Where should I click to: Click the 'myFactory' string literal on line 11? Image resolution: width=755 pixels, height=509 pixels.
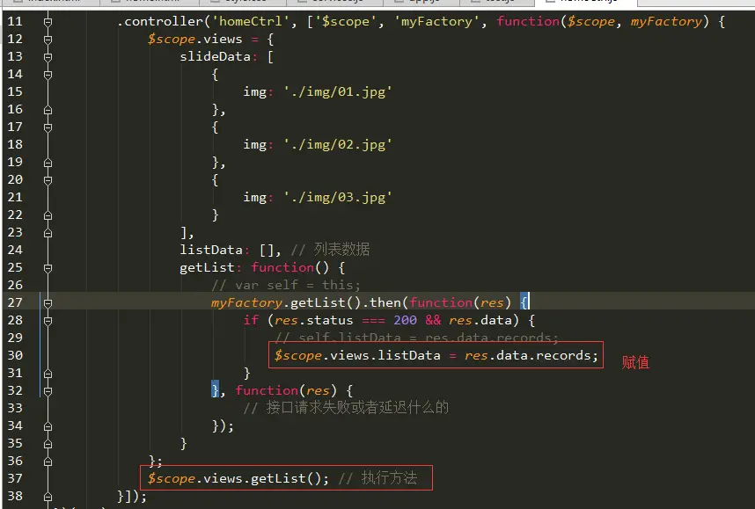click(x=436, y=22)
